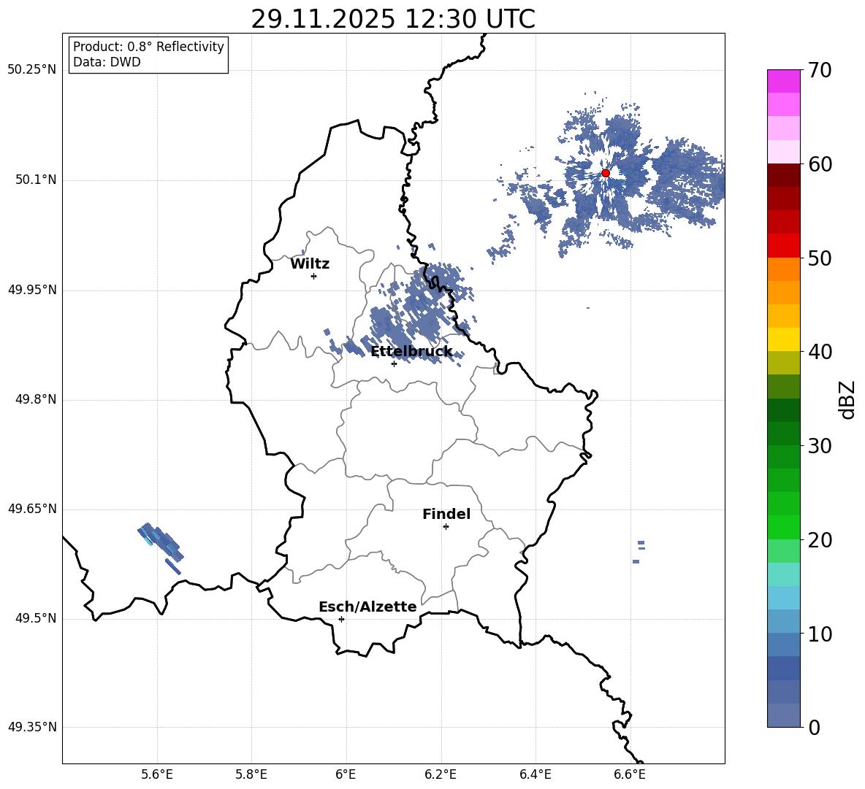
Task: Click the Wiltz station cross marker
Action: [314, 276]
